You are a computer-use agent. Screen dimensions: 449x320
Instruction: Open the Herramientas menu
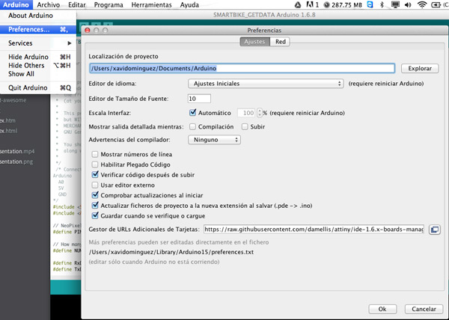(151, 5)
